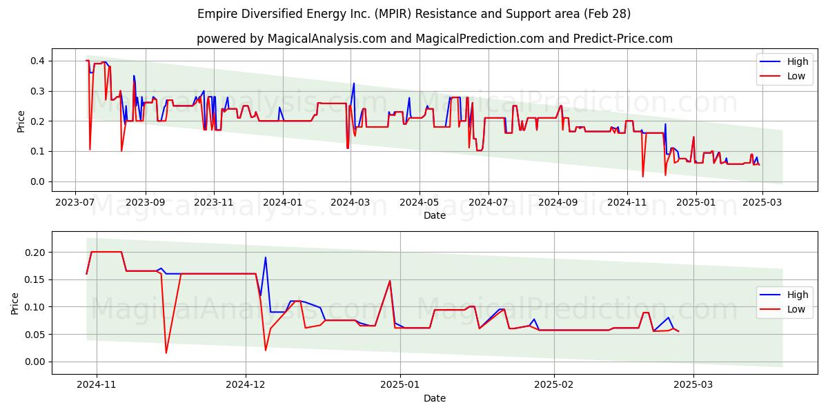Click the '2024-01' date tick label
828x414 pixels.
(282, 204)
